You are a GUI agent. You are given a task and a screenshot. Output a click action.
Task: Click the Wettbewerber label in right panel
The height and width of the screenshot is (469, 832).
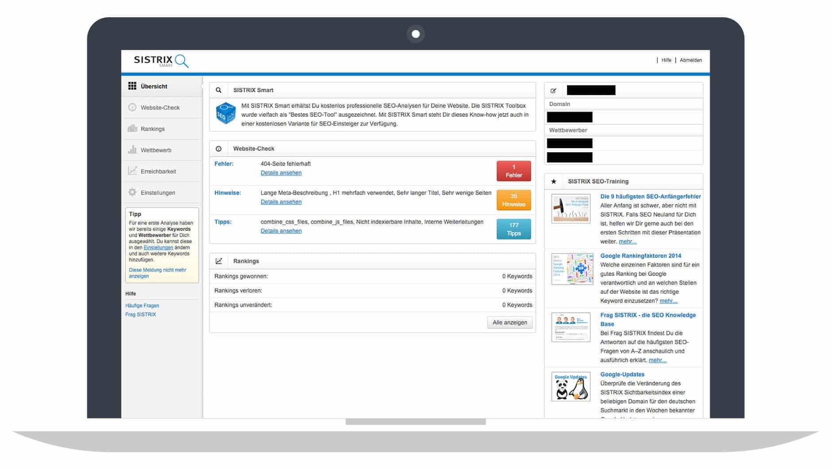pos(568,130)
